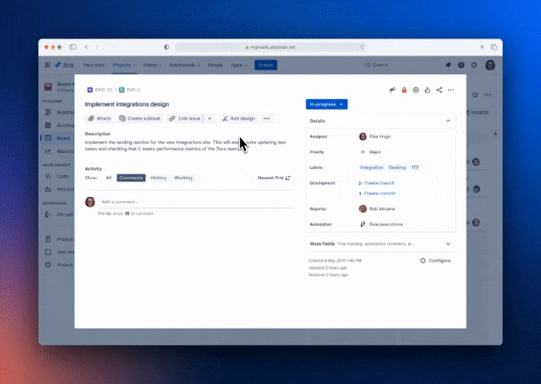Click the Configure gear button
Screen dimensions: 541x384
(x=435, y=261)
